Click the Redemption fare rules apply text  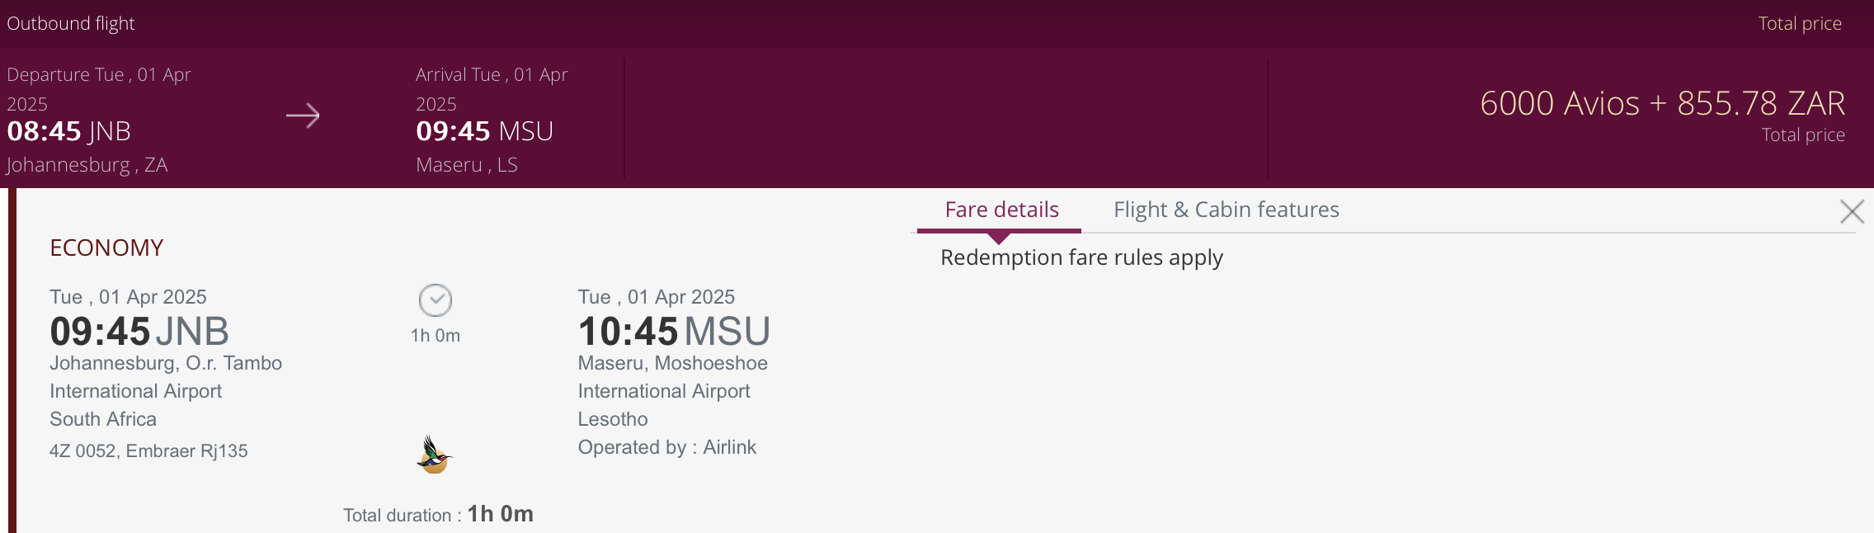(1081, 257)
